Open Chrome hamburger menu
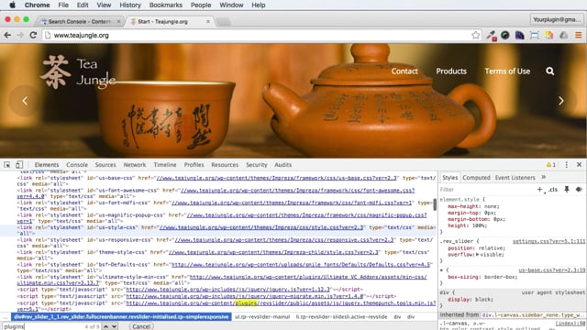The image size is (587, 330). (579, 35)
